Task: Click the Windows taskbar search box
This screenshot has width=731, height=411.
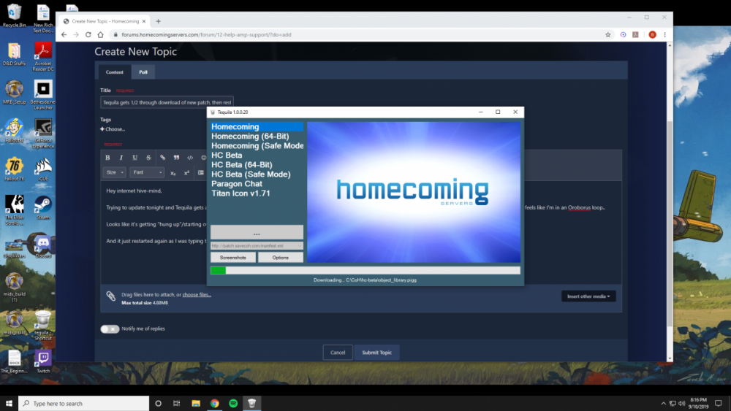Action: coord(84,403)
